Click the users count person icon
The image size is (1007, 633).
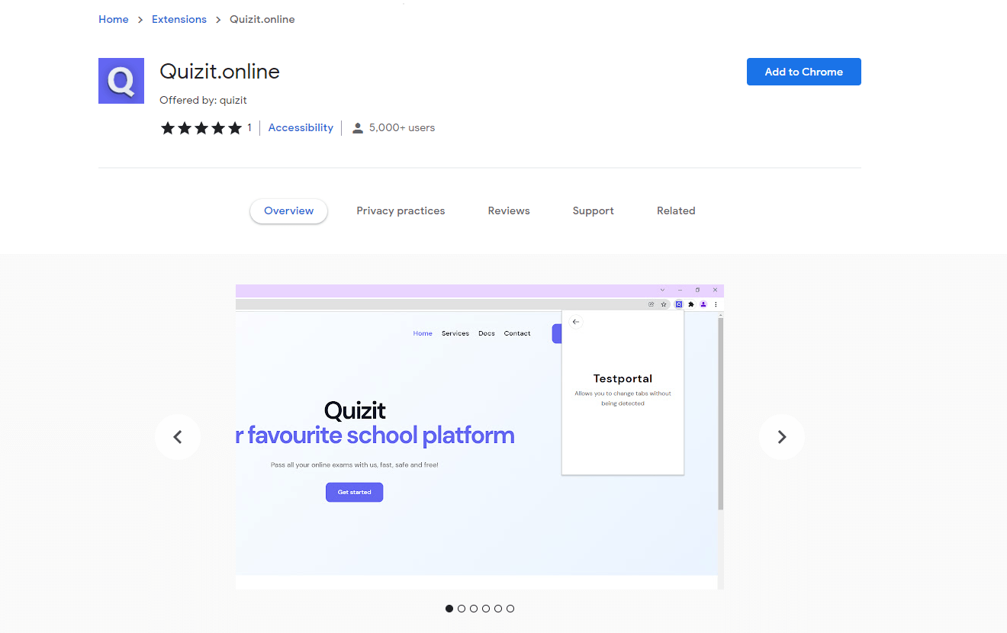coord(357,128)
